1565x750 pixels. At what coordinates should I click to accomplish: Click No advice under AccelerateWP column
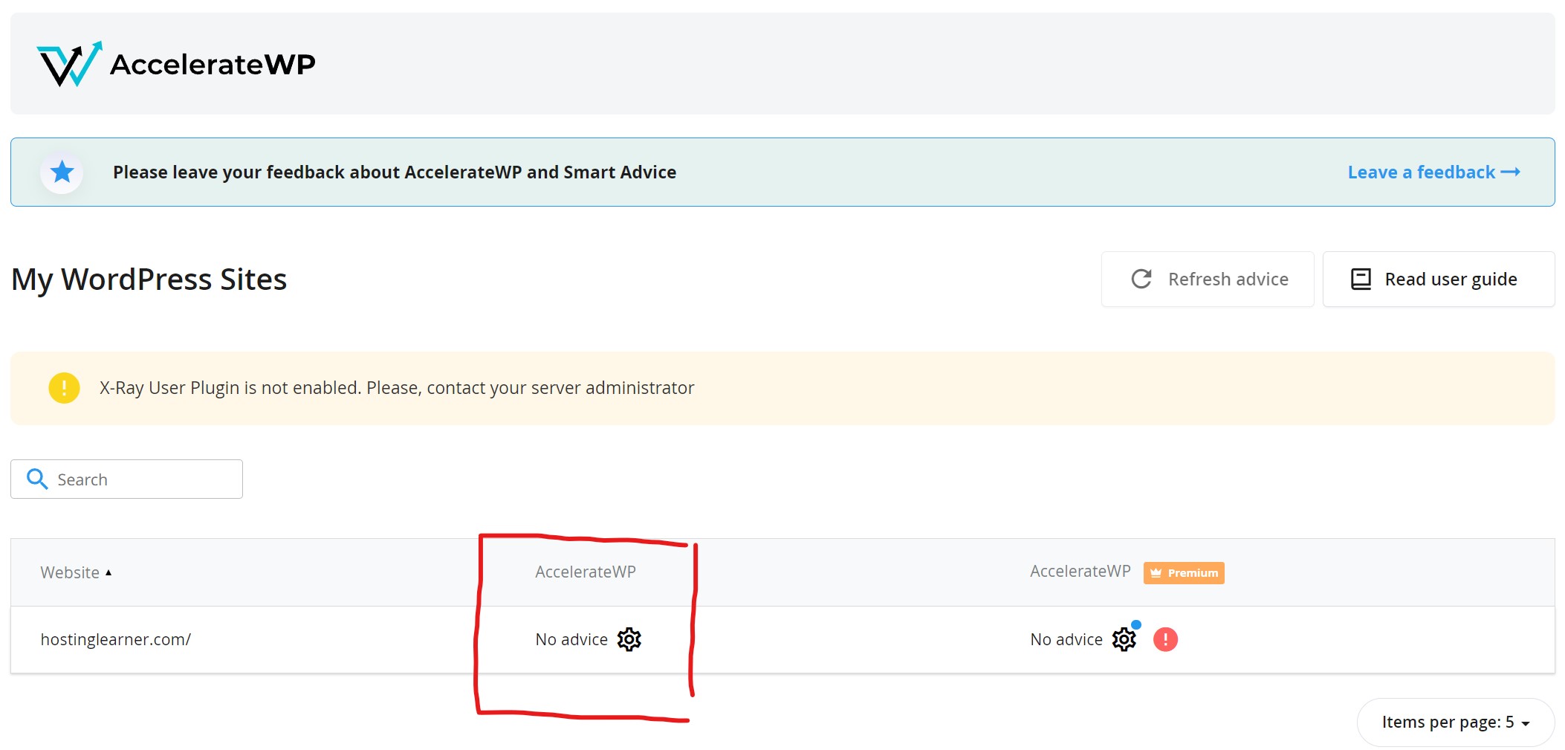(x=571, y=639)
